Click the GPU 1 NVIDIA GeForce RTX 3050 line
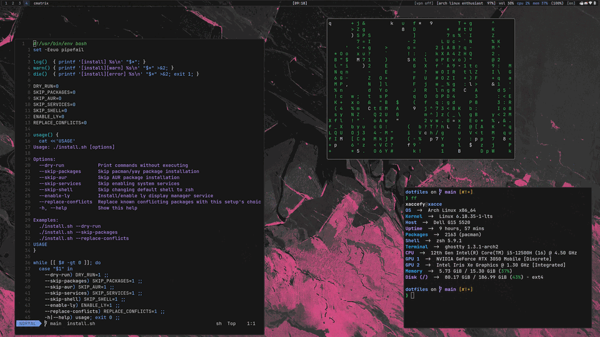Viewport: 600px width, 337px height. pos(478,259)
